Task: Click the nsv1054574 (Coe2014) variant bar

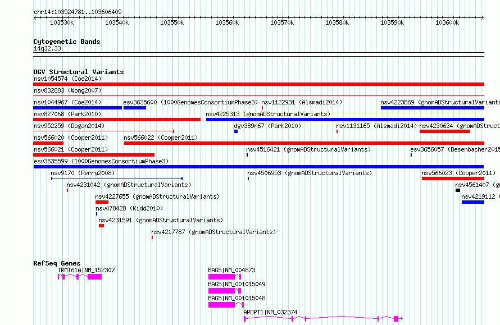Action: point(258,84)
